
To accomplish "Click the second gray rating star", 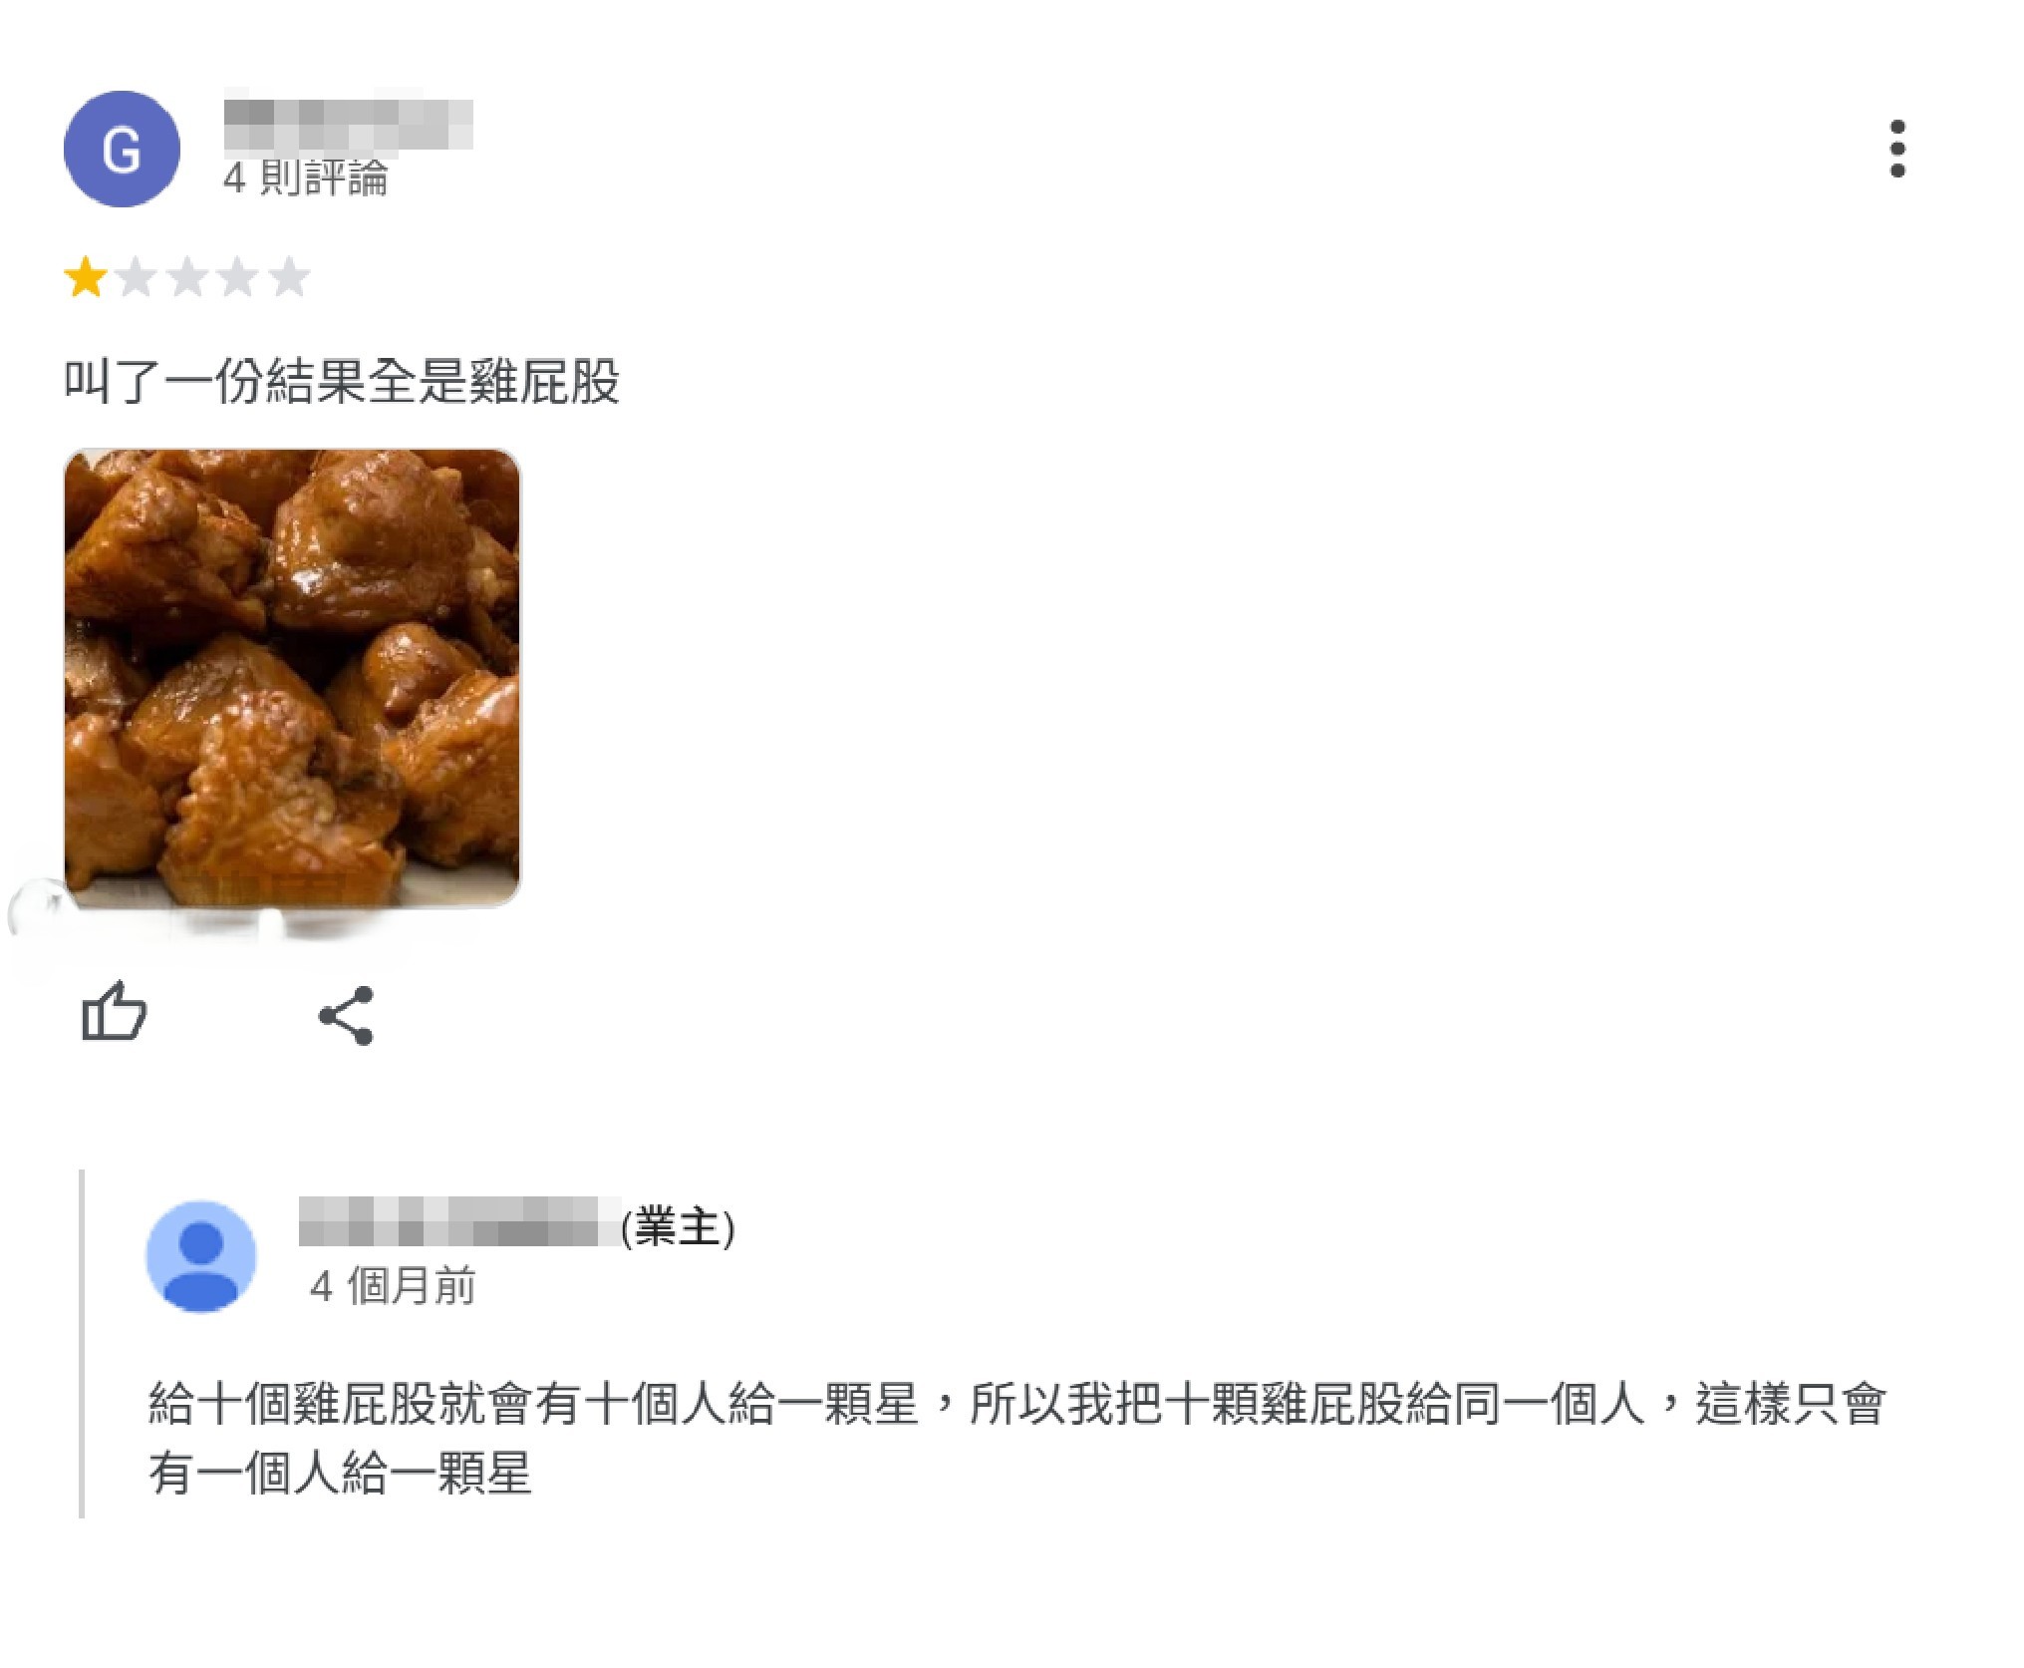I will 137,277.
